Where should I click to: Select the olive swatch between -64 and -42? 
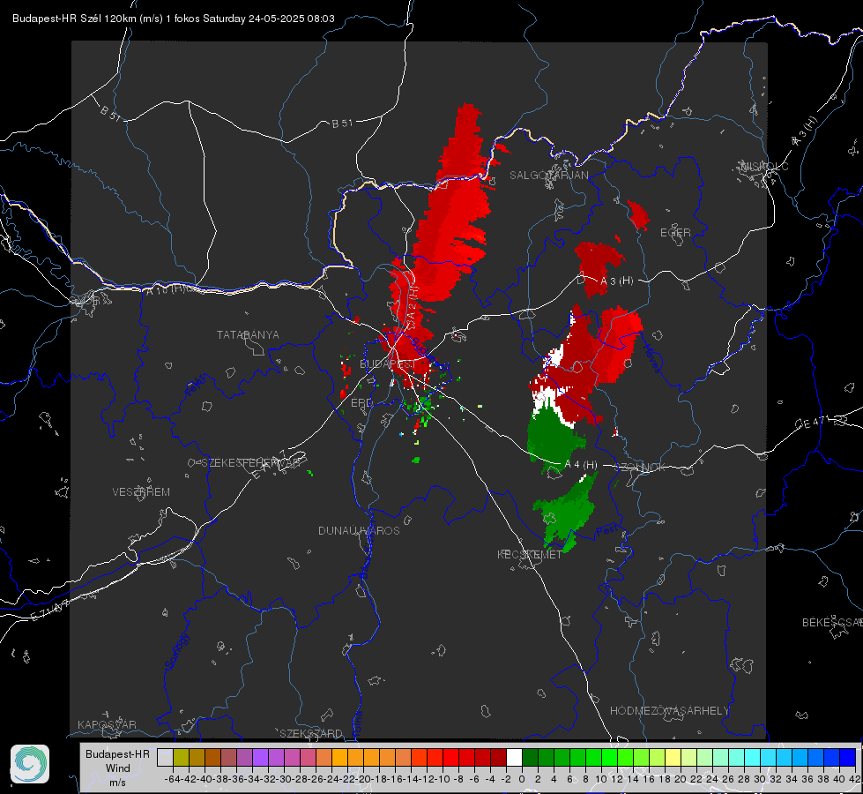tap(181, 757)
